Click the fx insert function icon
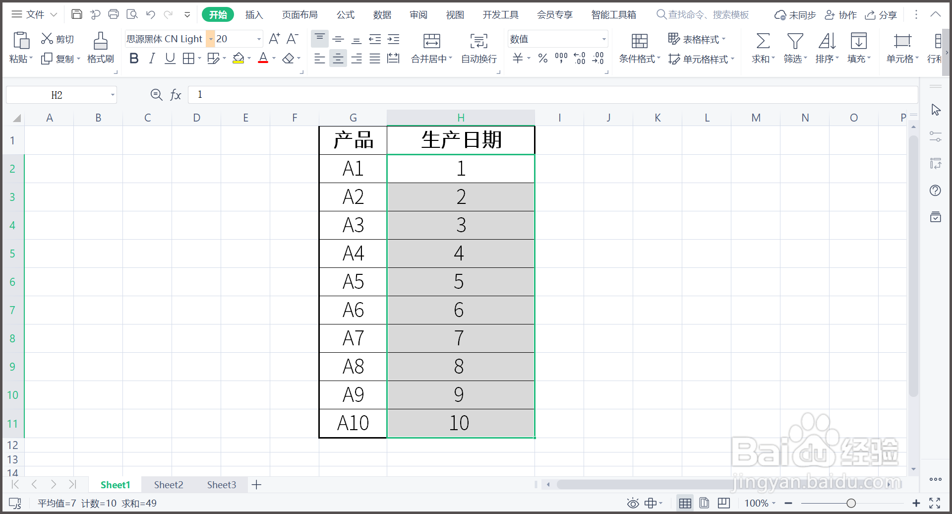Image resolution: width=952 pixels, height=514 pixels. click(176, 95)
